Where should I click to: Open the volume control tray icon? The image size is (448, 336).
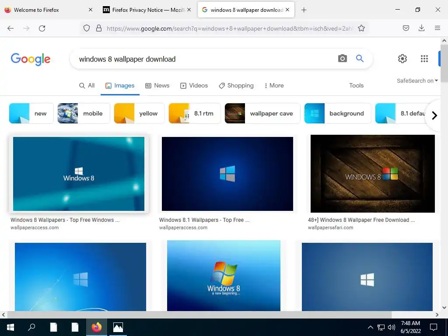click(392, 327)
